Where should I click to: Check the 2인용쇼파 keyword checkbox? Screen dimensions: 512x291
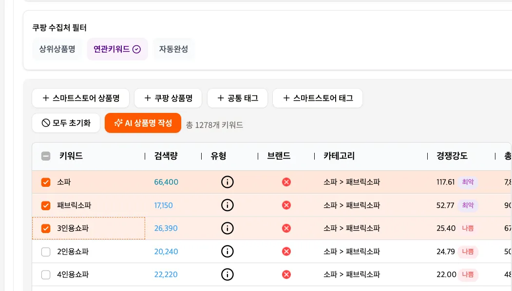click(46, 252)
